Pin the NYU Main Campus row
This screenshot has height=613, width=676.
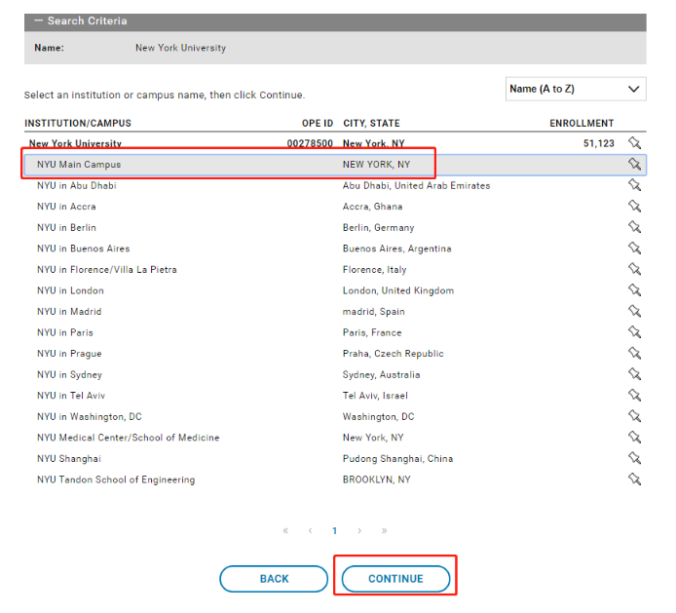point(634,164)
